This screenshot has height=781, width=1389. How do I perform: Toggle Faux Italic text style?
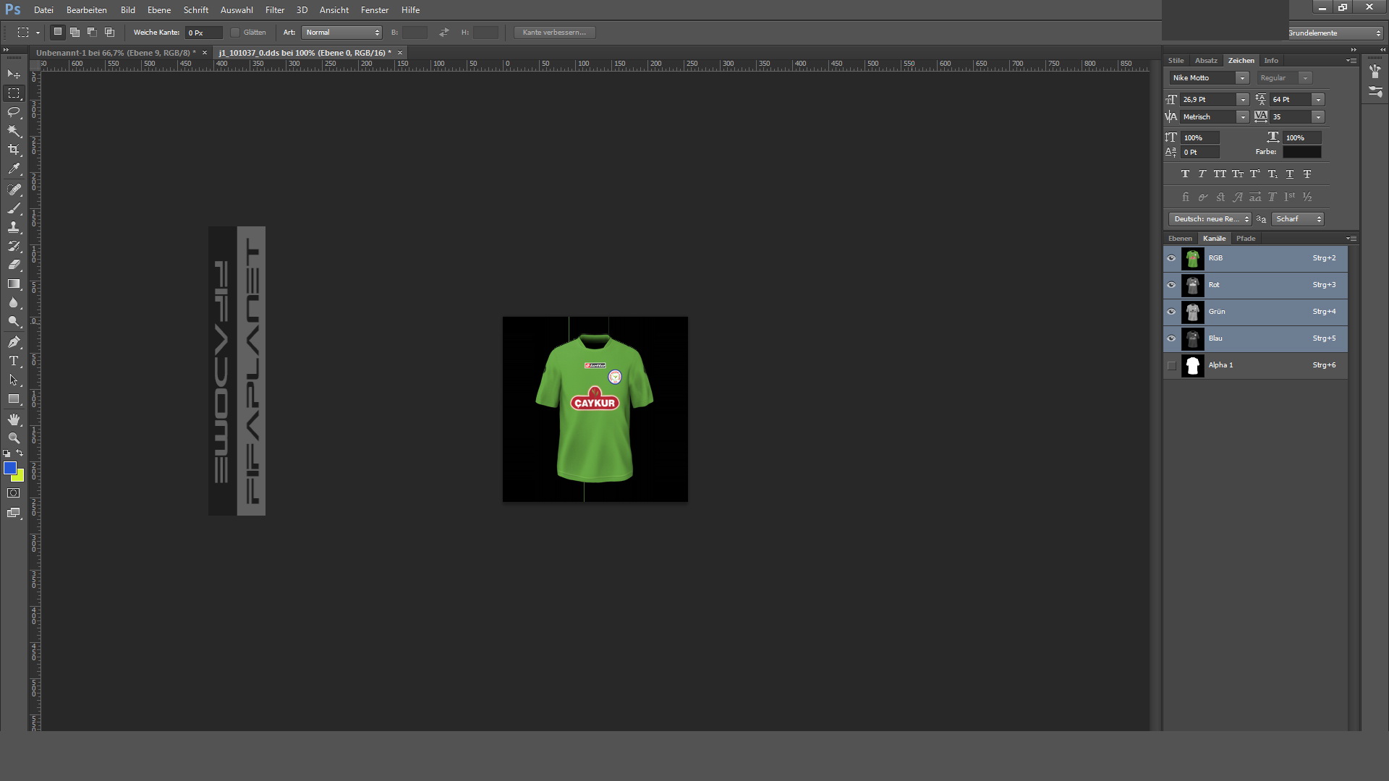point(1202,174)
